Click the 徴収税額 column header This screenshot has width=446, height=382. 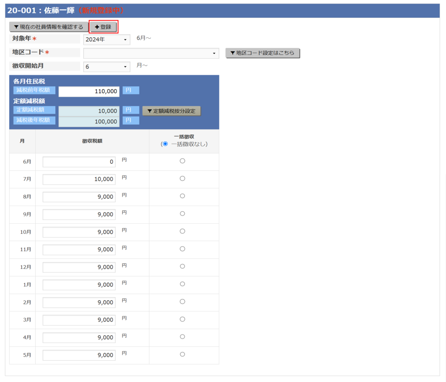(92, 141)
